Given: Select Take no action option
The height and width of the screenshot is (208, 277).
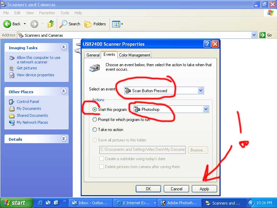Looking at the screenshot, I should tap(95, 130).
